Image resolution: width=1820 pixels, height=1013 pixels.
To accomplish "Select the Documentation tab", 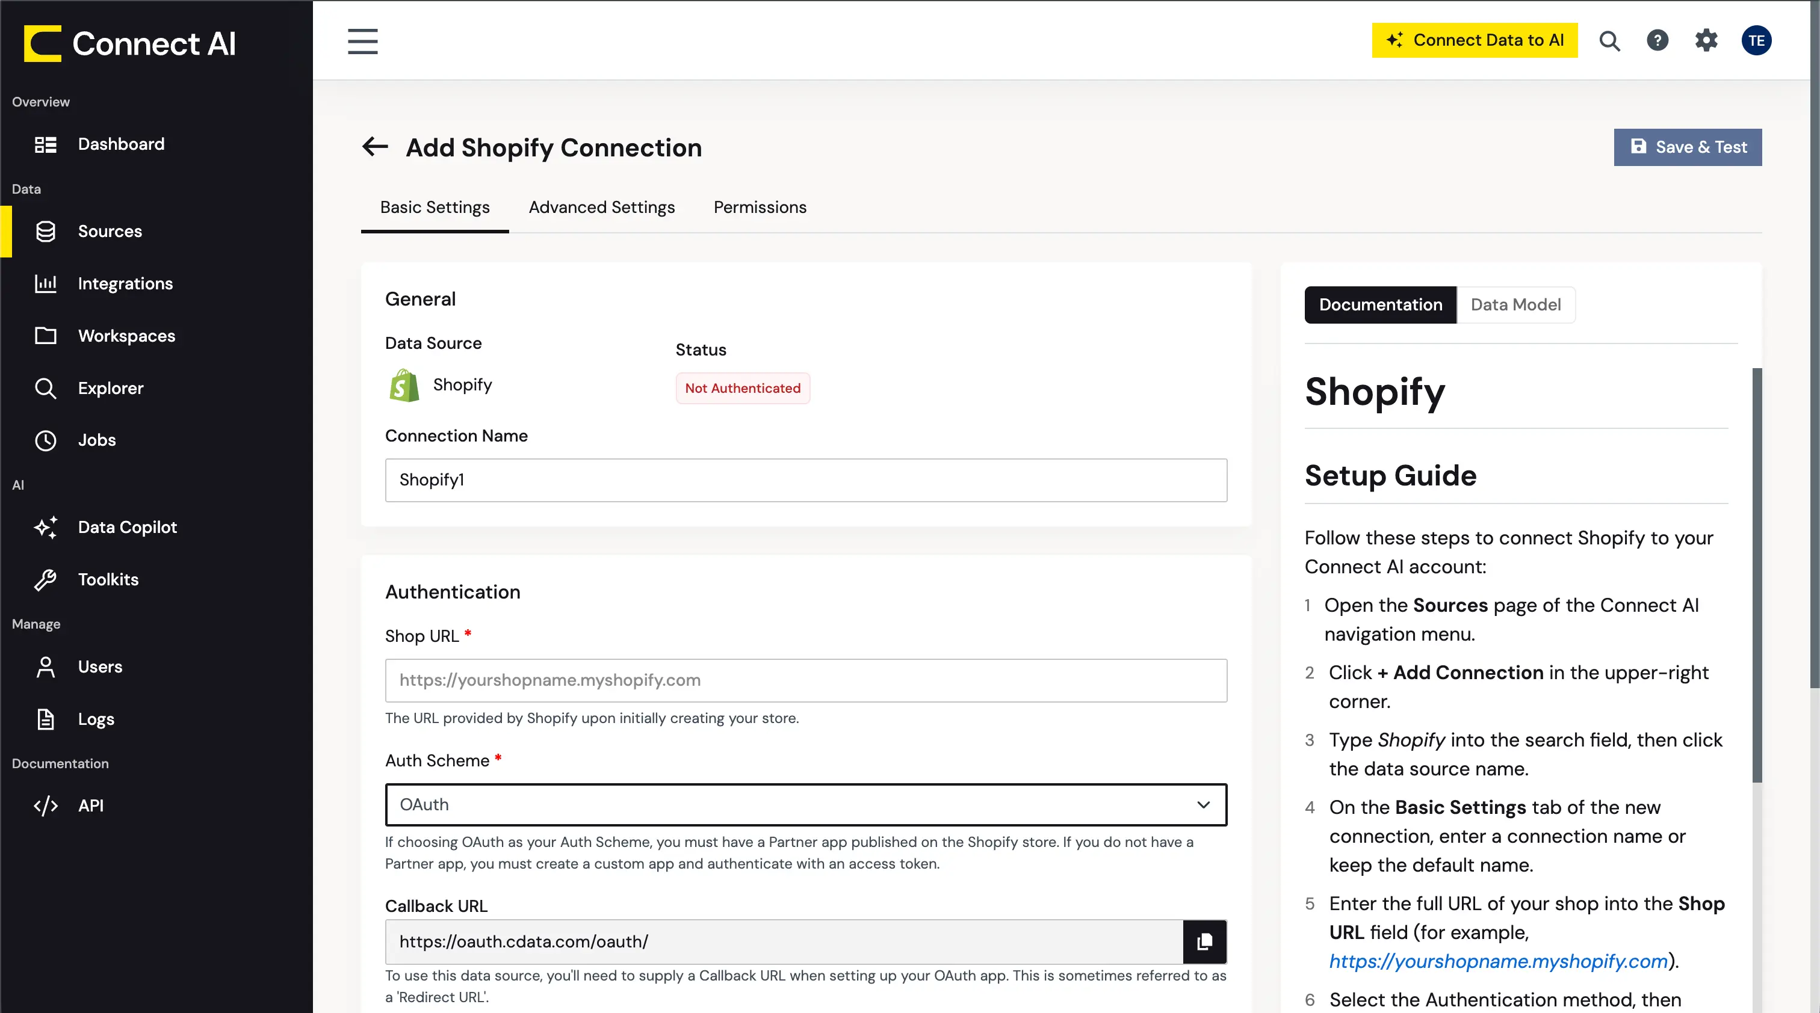I will point(1381,305).
